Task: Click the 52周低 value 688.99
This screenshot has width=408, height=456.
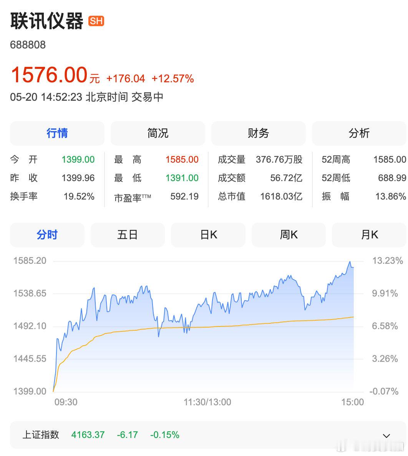Action: pos(392,178)
